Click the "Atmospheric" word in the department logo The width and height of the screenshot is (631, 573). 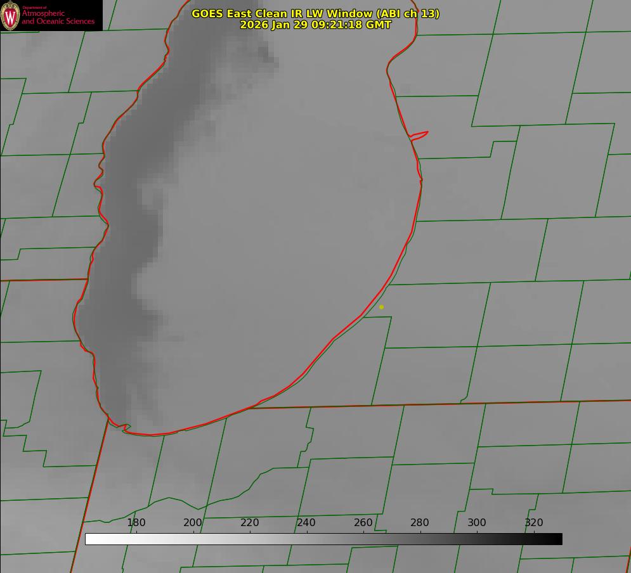(x=43, y=14)
